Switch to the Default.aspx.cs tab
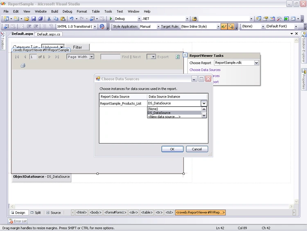This screenshot has height=231, width=307. (49, 34)
